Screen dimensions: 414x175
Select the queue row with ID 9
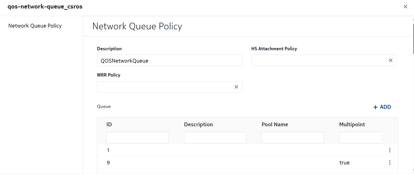point(207,163)
